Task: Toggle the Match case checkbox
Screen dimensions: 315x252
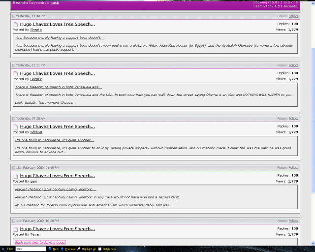Action: (99, 249)
